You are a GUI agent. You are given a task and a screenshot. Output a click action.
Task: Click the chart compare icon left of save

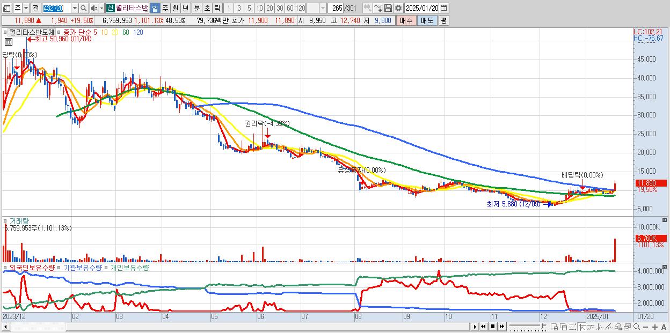[377, 8]
